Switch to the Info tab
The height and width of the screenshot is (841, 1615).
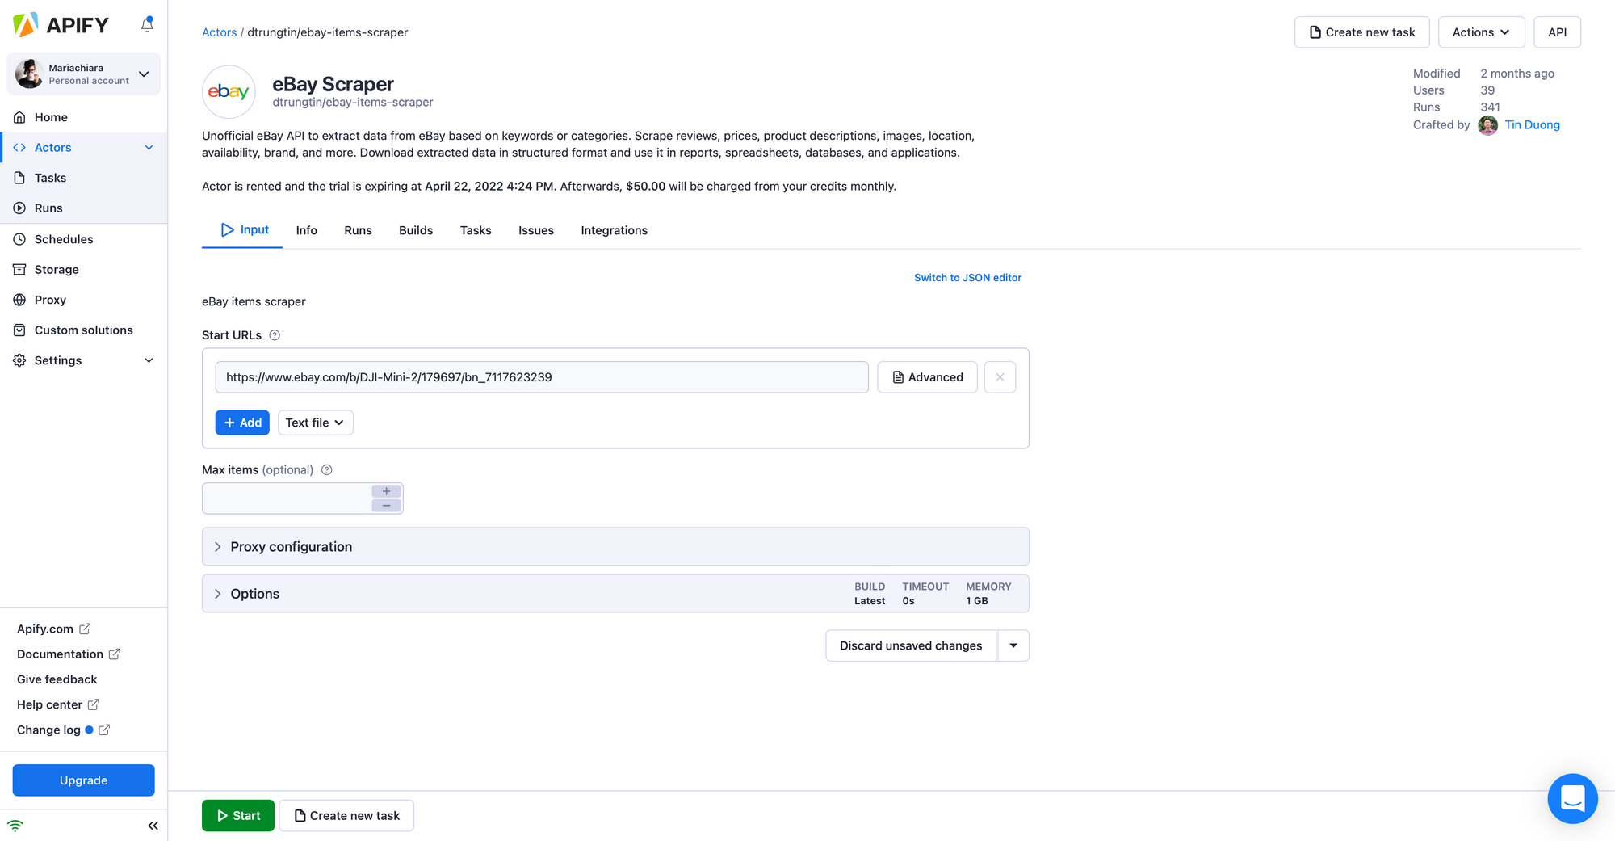tap(306, 230)
